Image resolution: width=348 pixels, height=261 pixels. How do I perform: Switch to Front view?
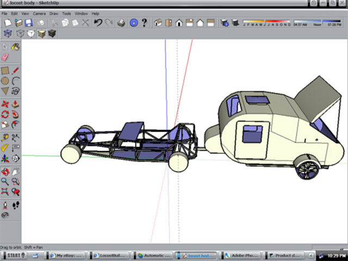tap(179, 23)
